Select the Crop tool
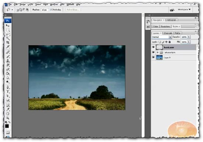Screen dimensions: 203x142 tap(8, 43)
